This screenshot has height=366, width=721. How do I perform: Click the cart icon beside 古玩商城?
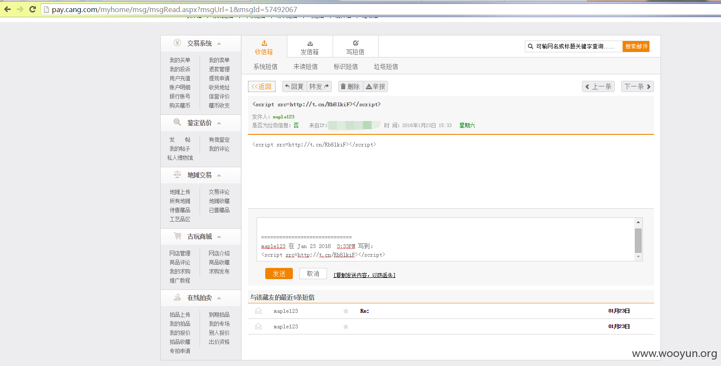pos(177,236)
